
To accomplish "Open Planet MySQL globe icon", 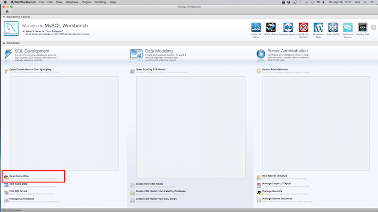I will coord(333,27).
